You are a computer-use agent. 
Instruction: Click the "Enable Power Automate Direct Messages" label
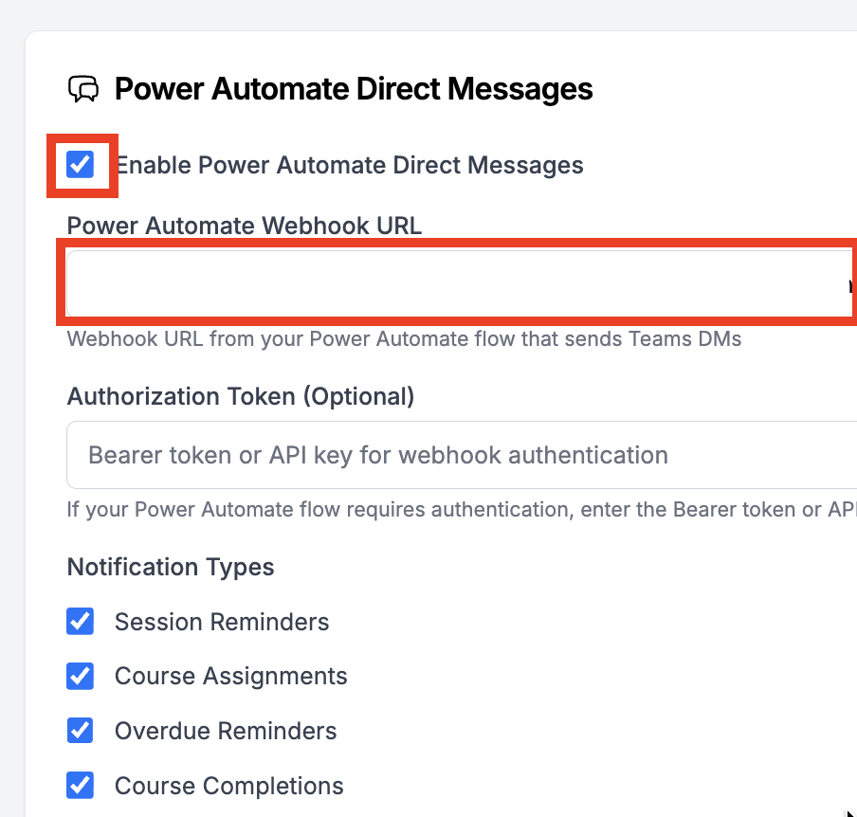pyautogui.click(x=349, y=165)
